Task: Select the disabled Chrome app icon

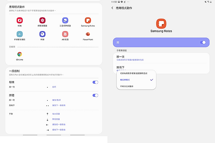Action: [20, 54]
